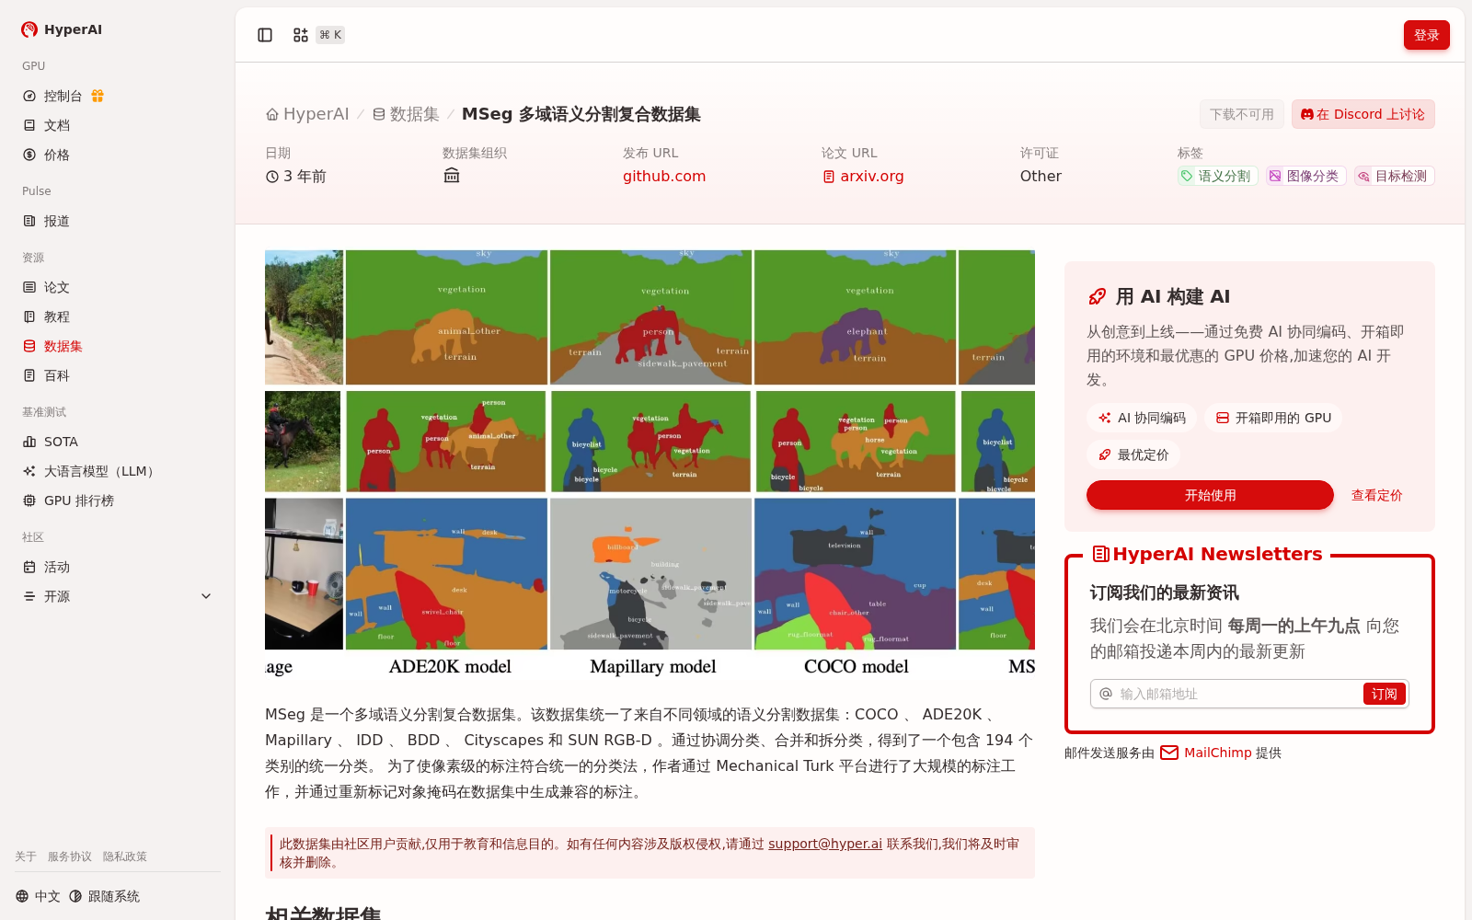
Task: Click the 教程 sidebar icon
Action: pyautogui.click(x=29, y=316)
